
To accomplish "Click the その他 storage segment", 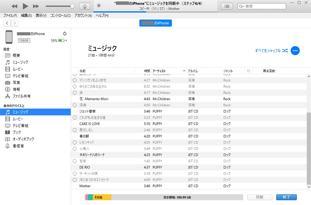I will (x=102, y=197).
